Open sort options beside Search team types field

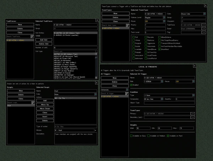(128, 25)
